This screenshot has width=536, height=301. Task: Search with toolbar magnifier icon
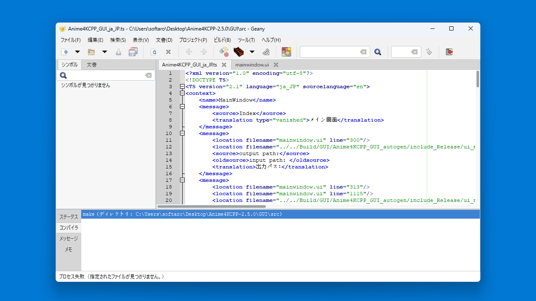[x=378, y=52]
